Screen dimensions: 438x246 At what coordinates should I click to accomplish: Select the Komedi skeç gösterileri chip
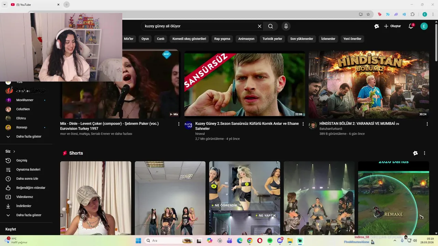coord(189,39)
